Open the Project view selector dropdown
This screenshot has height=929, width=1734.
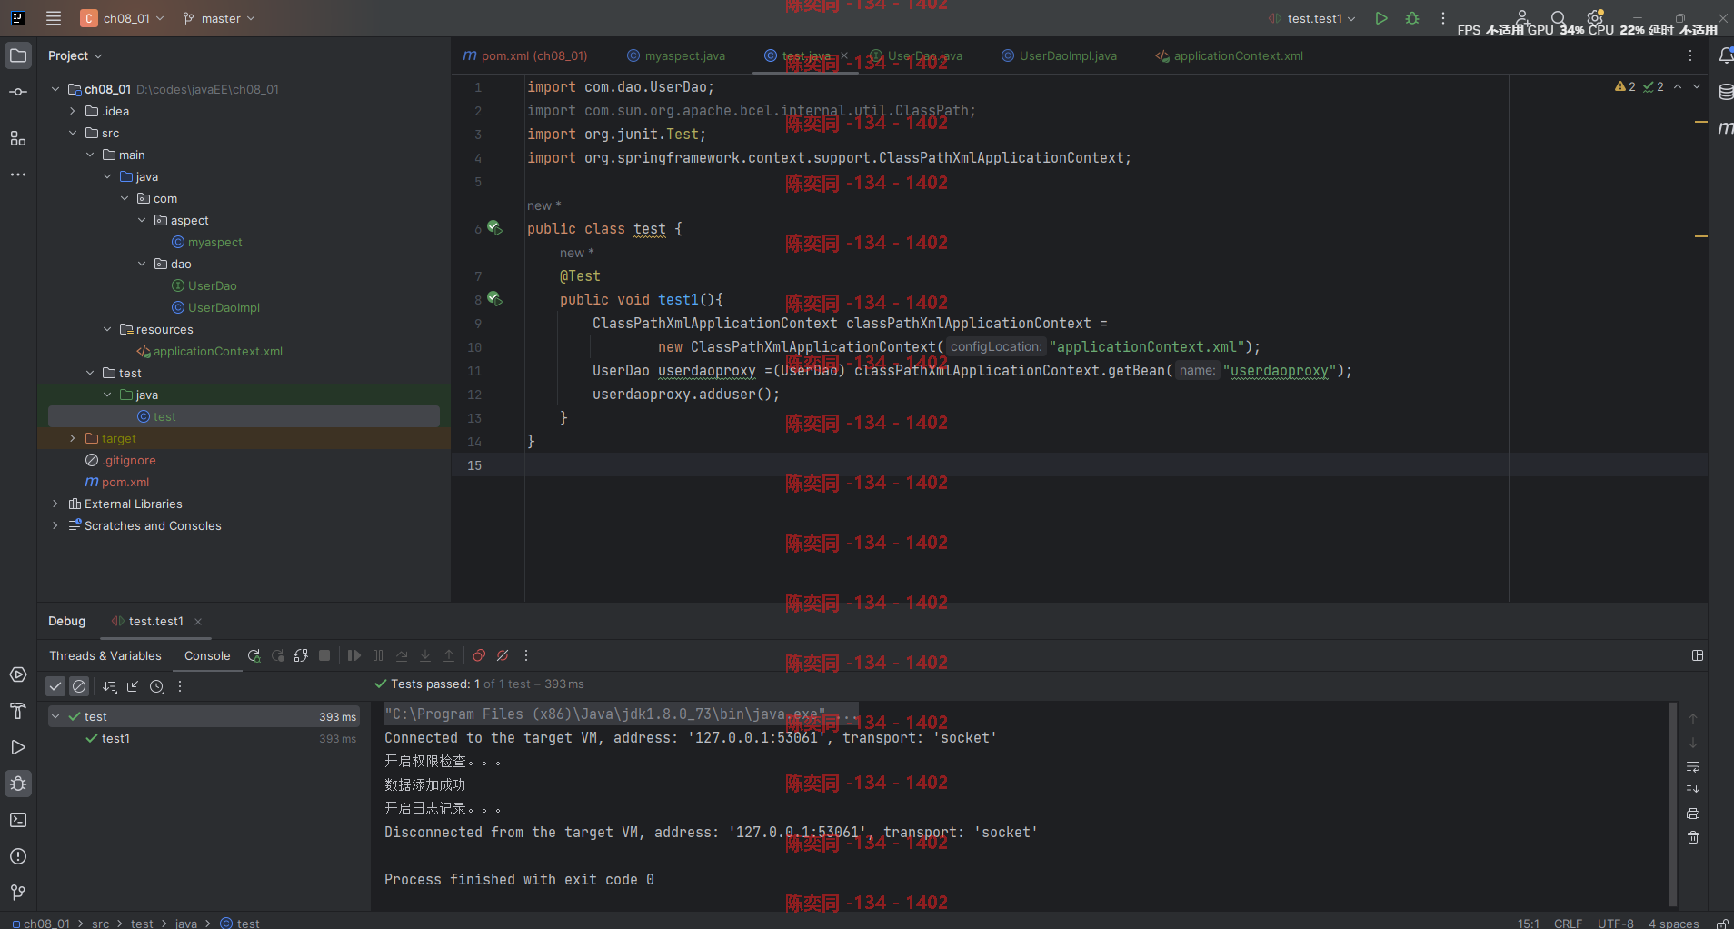tap(75, 55)
